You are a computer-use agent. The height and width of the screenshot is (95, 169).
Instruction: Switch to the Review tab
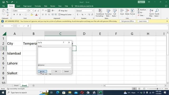pyautogui.click(x=53, y=6)
